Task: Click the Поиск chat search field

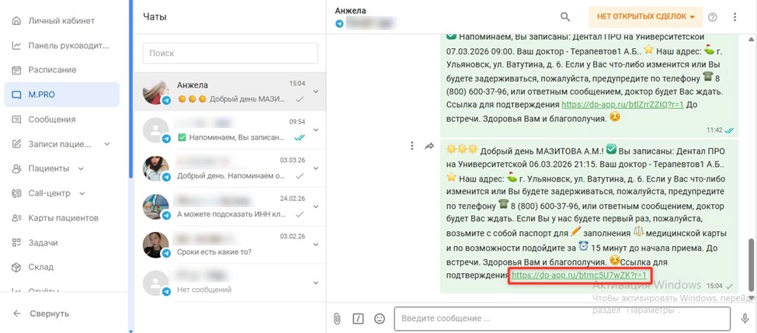Action: pos(231,53)
